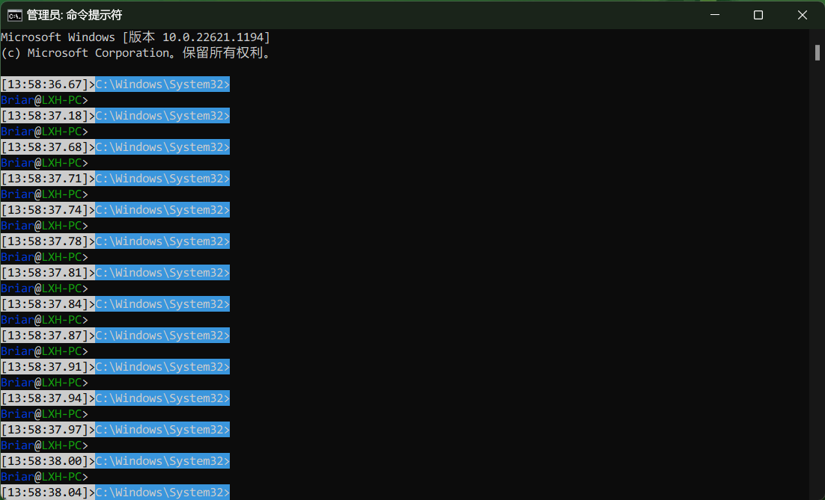Click the timestamp [13:58:37.84]
The height and width of the screenshot is (500, 825).
tap(45, 304)
